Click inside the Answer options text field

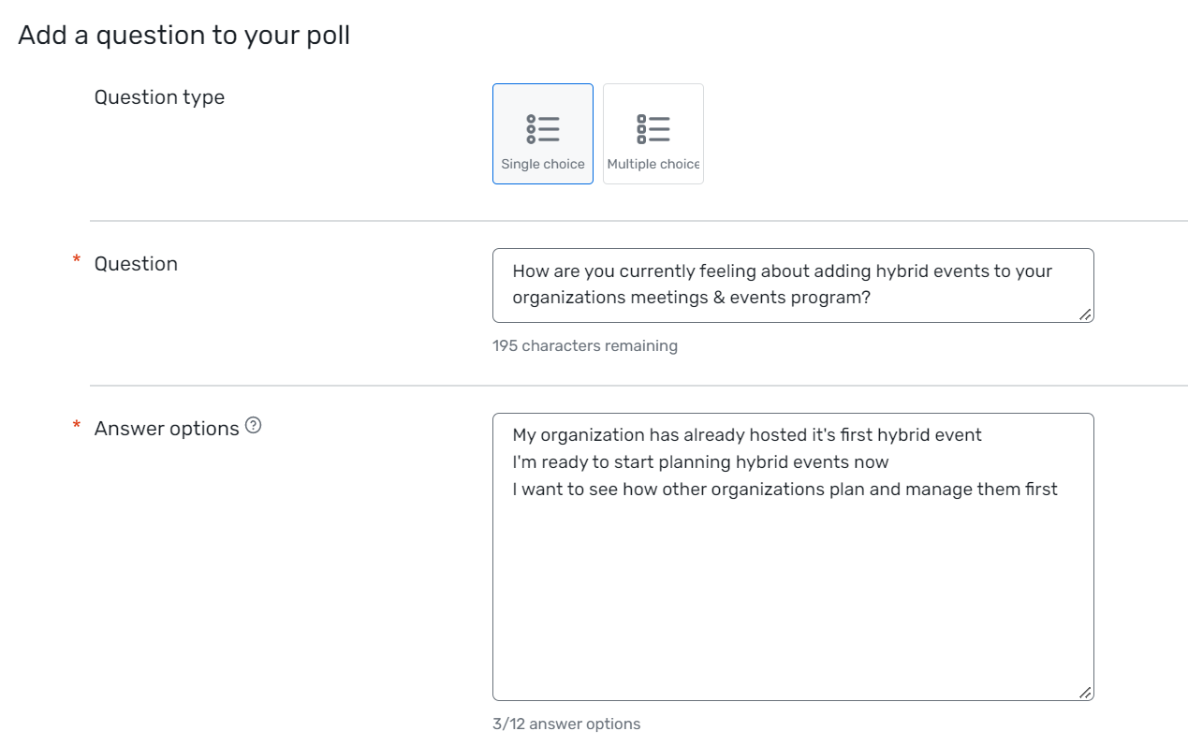[793, 552]
